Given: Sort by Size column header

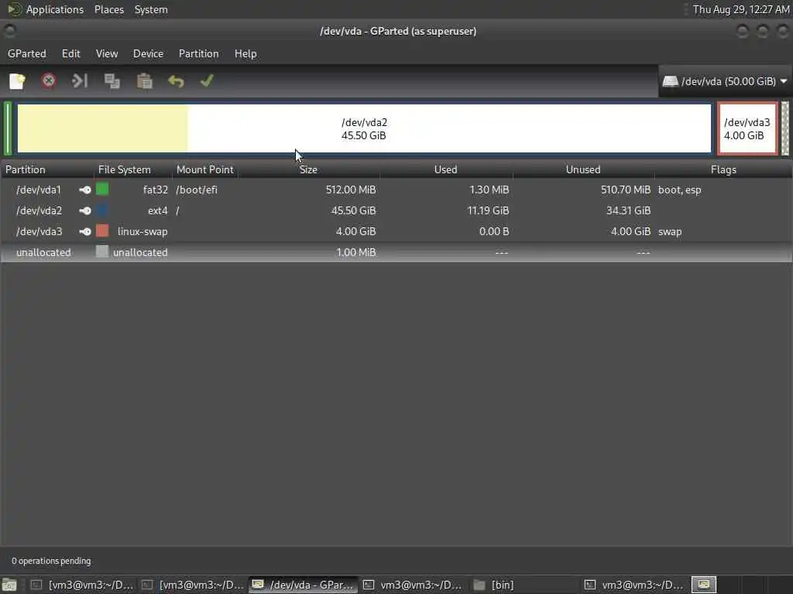Looking at the screenshot, I should coord(308,169).
